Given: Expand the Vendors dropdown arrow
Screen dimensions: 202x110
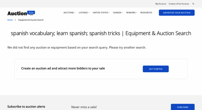Looking at the screenshot, I should [x=136, y=13].
